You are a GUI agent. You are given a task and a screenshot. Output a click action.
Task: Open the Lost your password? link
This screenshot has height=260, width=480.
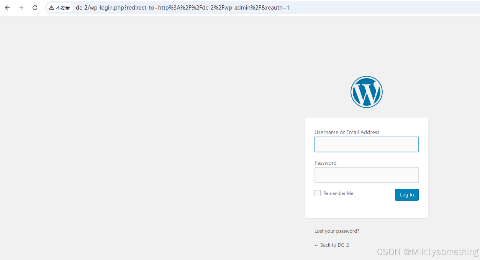click(337, 231)
